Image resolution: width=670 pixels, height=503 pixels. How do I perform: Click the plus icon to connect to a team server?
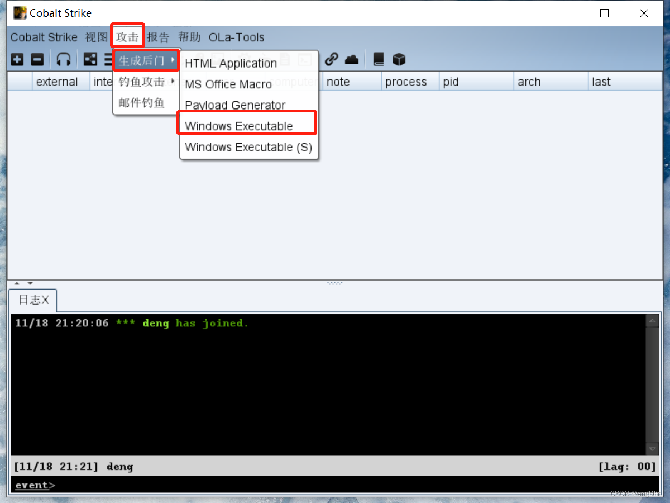[17, 59]
